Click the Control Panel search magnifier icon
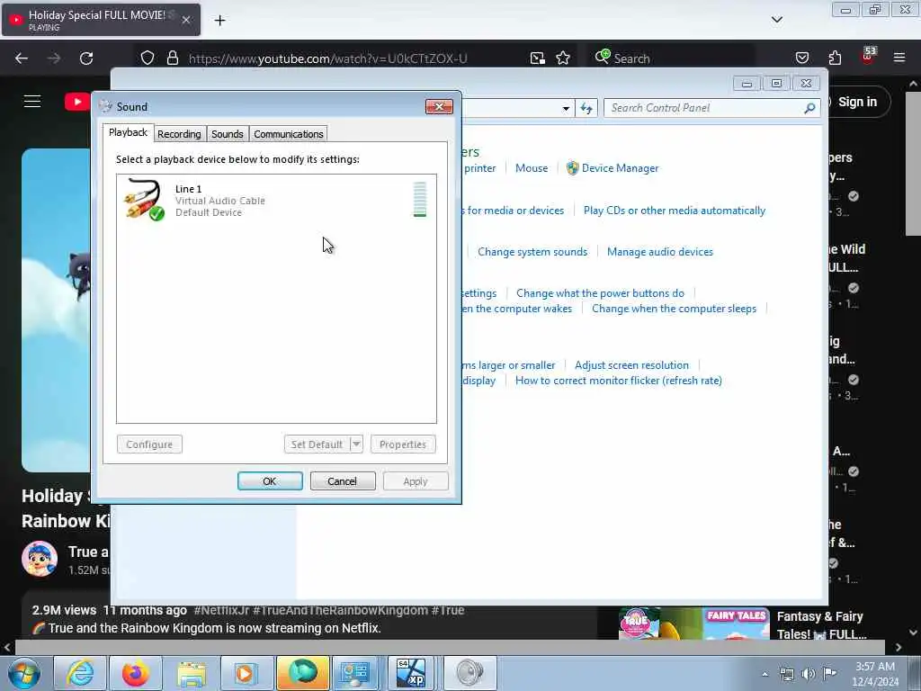 point(809,108)
